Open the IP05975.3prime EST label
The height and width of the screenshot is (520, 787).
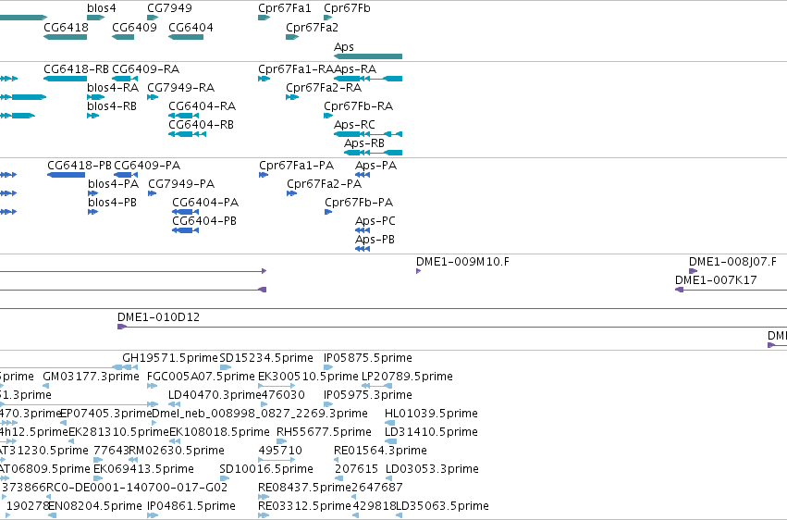pyautogui.click(x=368, y=395)
